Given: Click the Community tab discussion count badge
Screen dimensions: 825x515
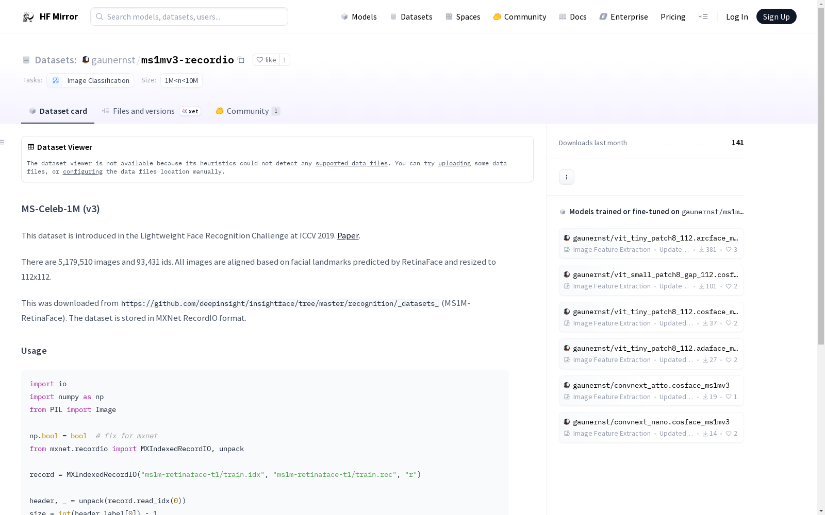Looking at the screenshot, I should [x=276, y=111].
